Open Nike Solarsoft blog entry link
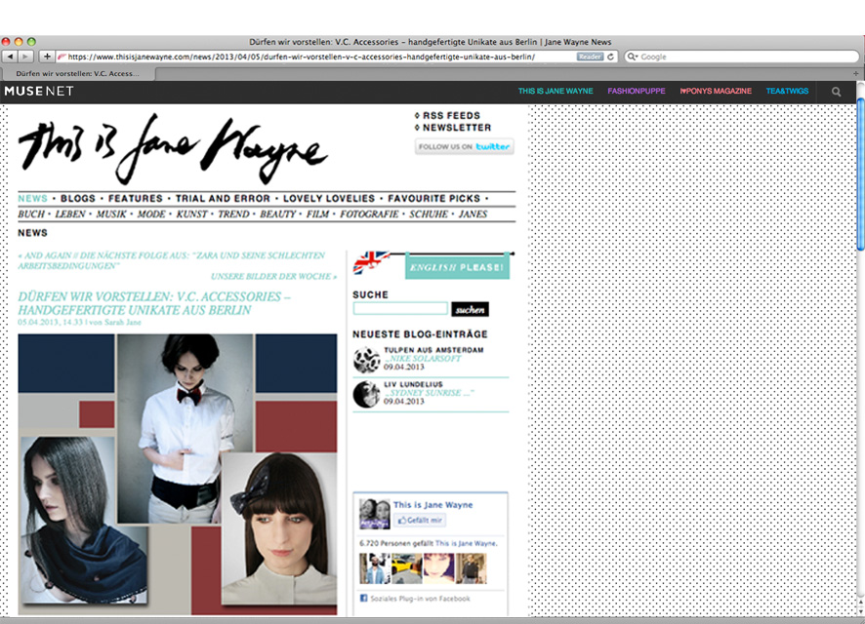 click(423, 359)
